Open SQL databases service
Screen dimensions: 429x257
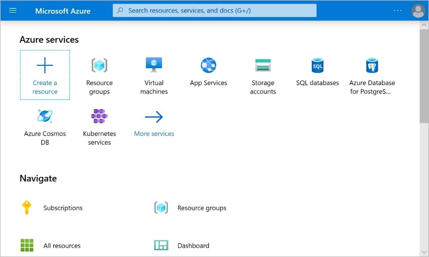pos(317,65)
